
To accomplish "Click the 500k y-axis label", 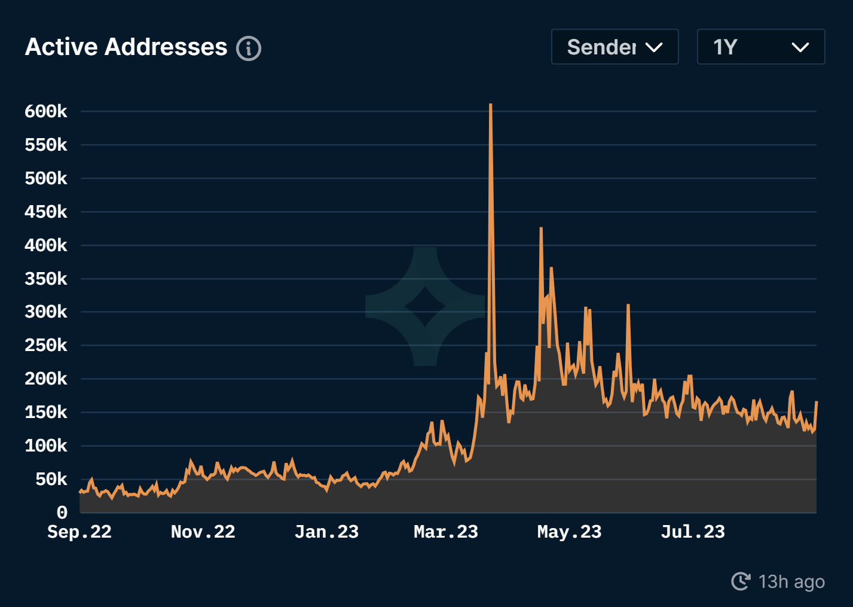I will 46,178.
